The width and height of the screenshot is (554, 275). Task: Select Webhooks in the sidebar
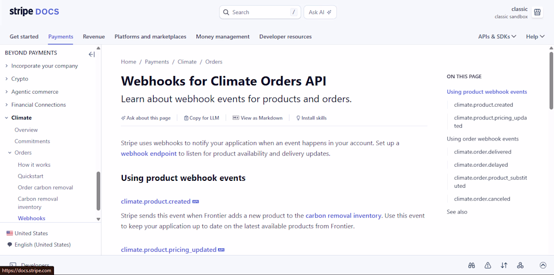31,218
